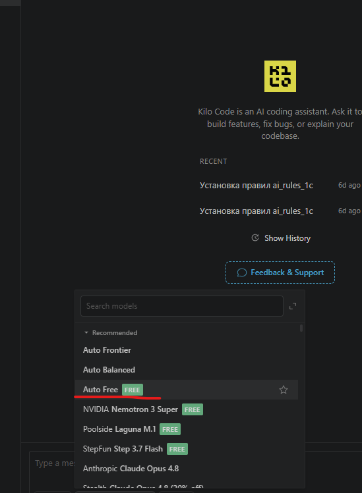Screen dimensions: 362x493
Task: Select Anthropic Claude Opus 4.8 model
Action: point(186,469)
